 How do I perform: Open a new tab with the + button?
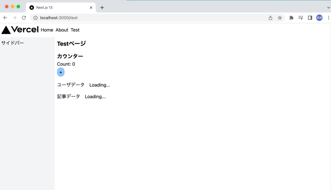102,7
